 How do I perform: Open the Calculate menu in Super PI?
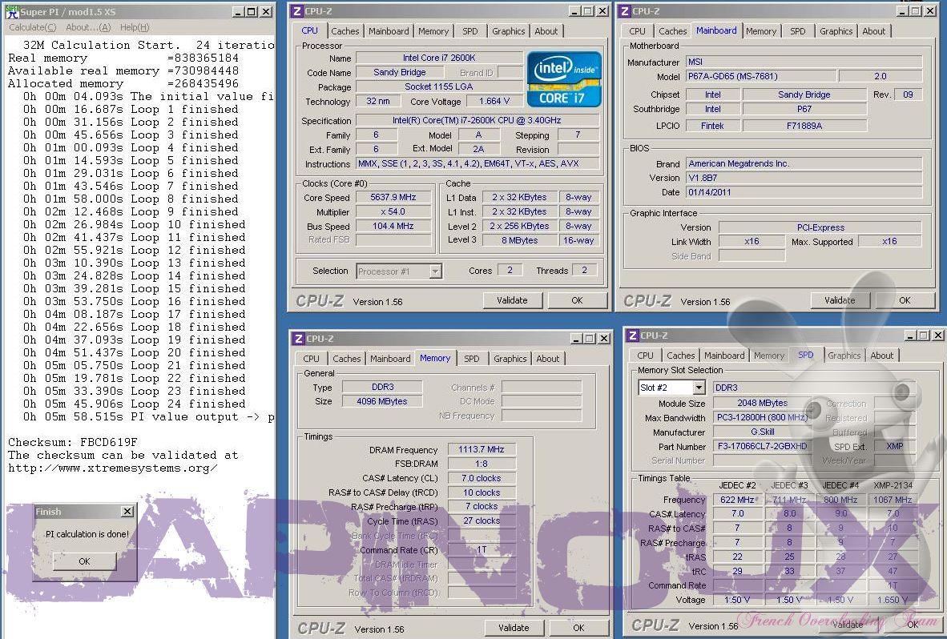pyautogui.click(x=33, y=27)
